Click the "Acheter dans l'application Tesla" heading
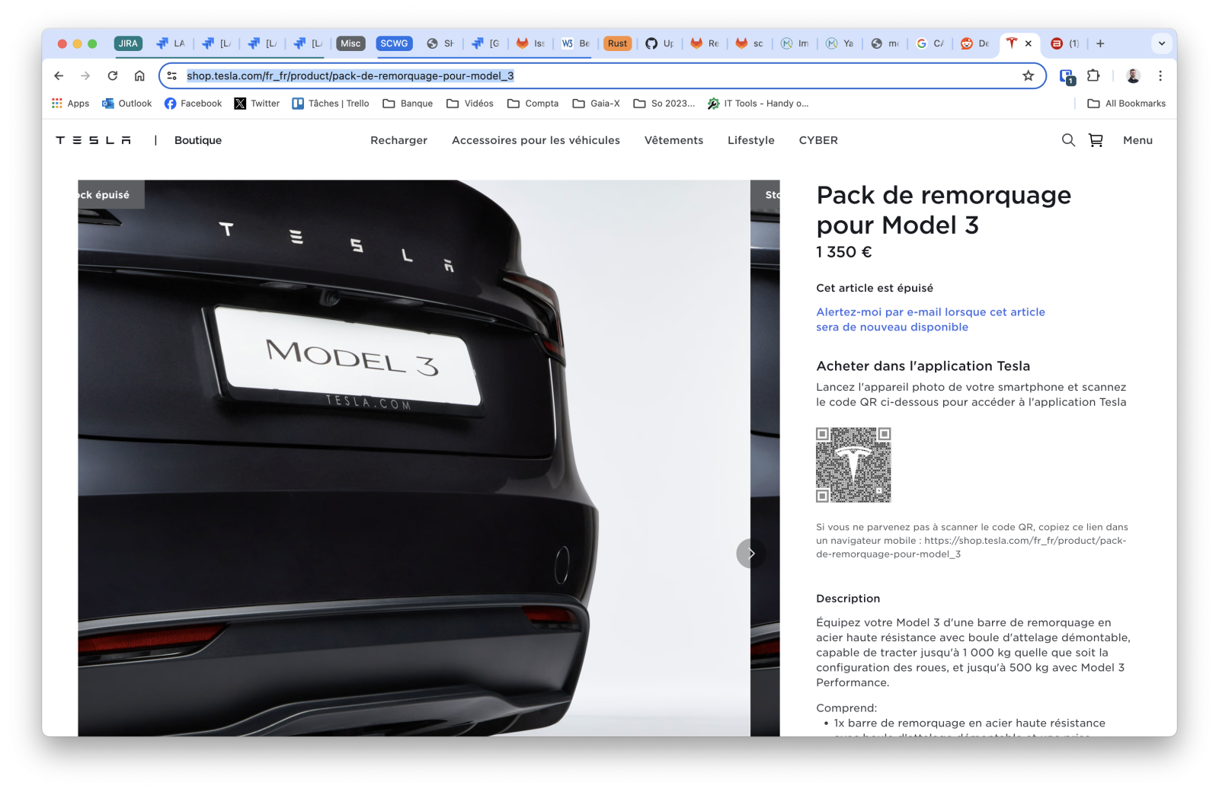Viewport: 1219px width, 792px height. coord(923,366)
